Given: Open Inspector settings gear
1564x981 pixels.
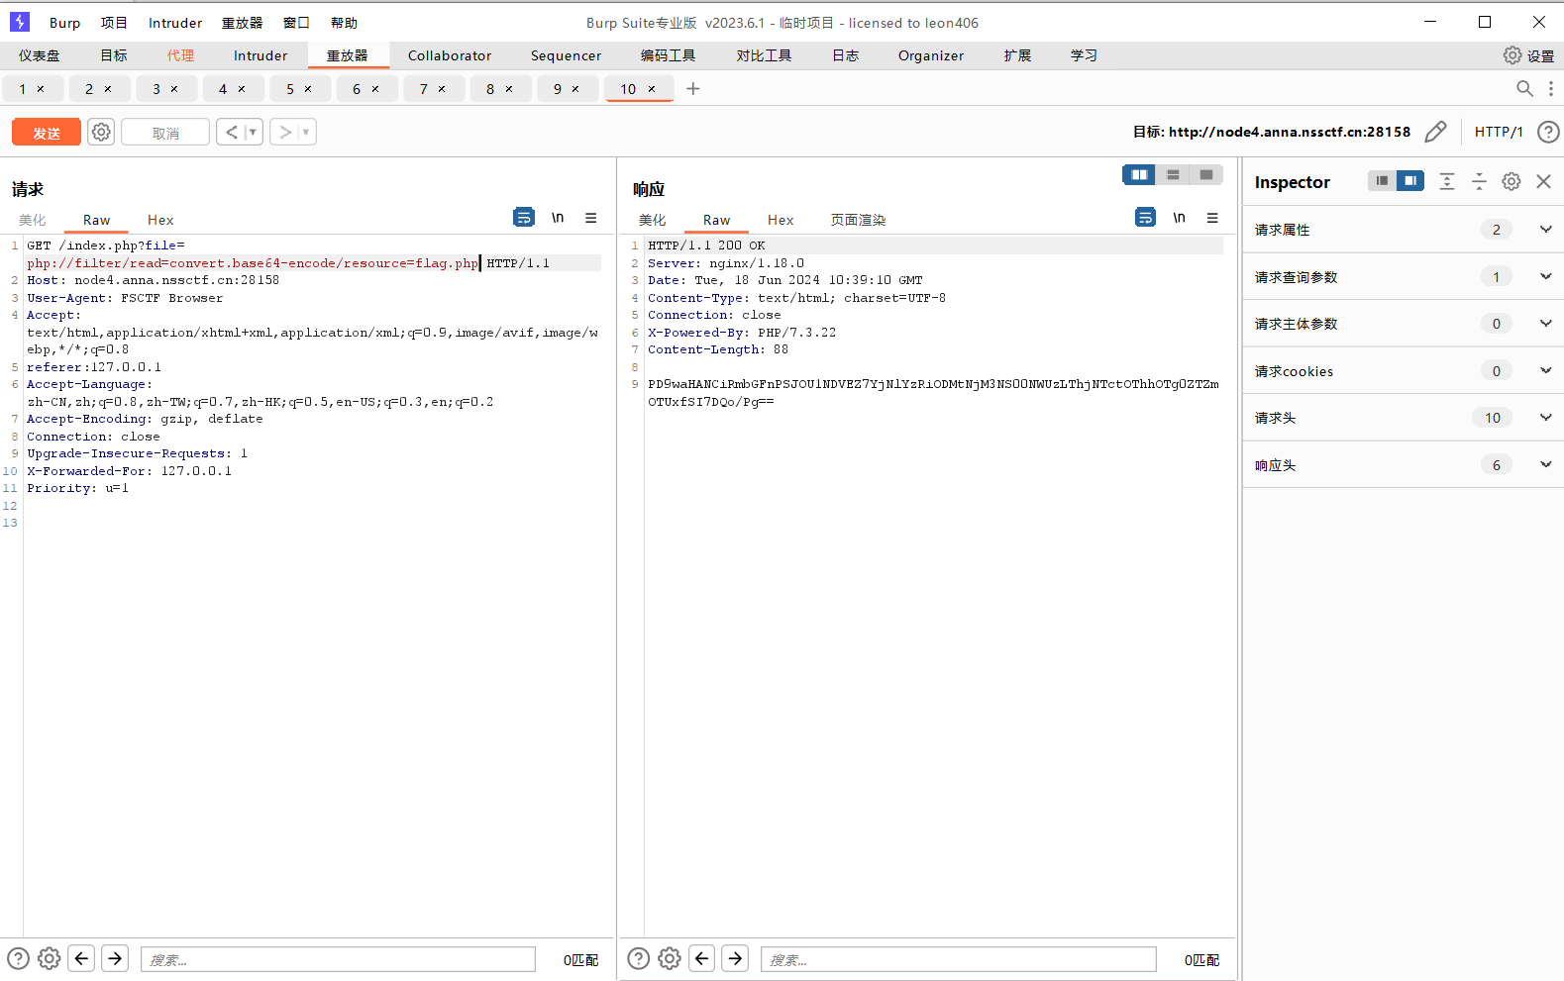Looking at the screenshot, I should coord(1512,181).
